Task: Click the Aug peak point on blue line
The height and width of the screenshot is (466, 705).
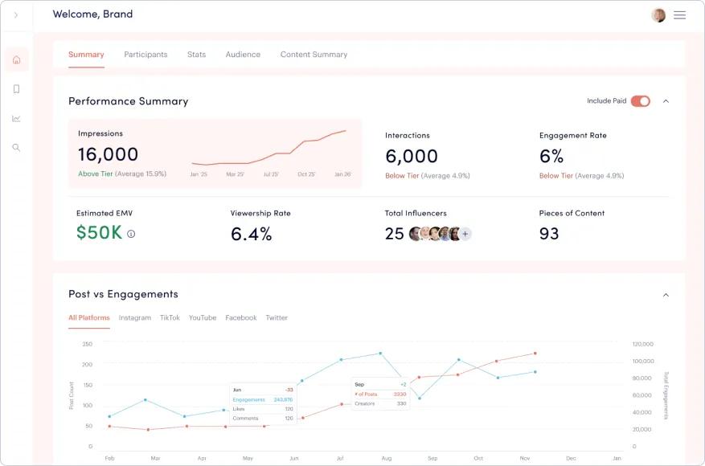Action: (380, 354)
